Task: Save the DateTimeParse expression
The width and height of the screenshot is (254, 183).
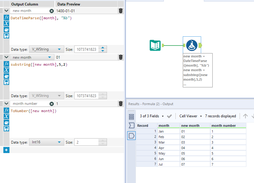Action: [x=6, y=36]
